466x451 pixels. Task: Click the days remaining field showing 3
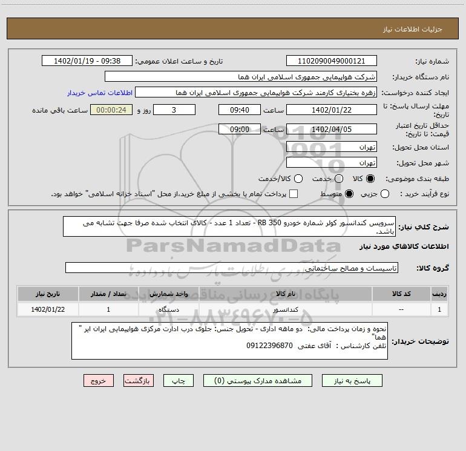174,110
